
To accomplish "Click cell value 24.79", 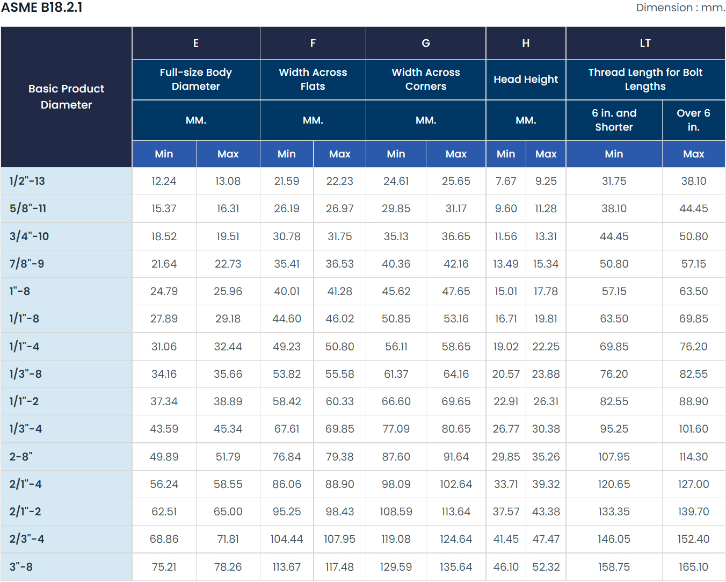I will coord(164,291).
